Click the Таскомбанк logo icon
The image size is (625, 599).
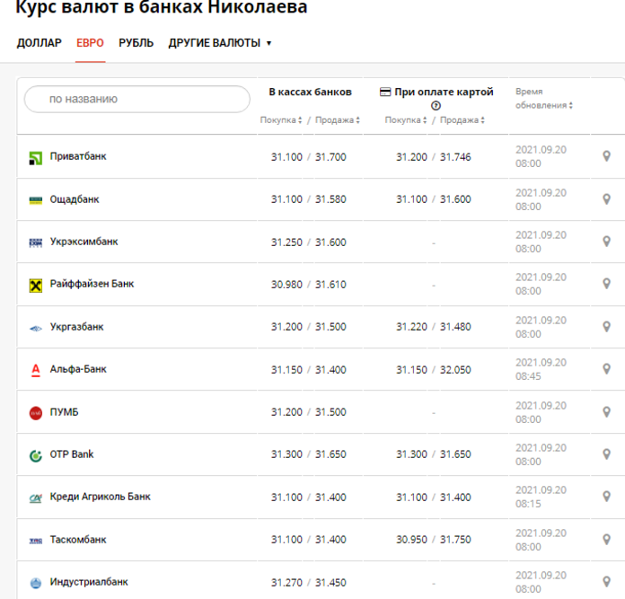[x=36, y=541]
